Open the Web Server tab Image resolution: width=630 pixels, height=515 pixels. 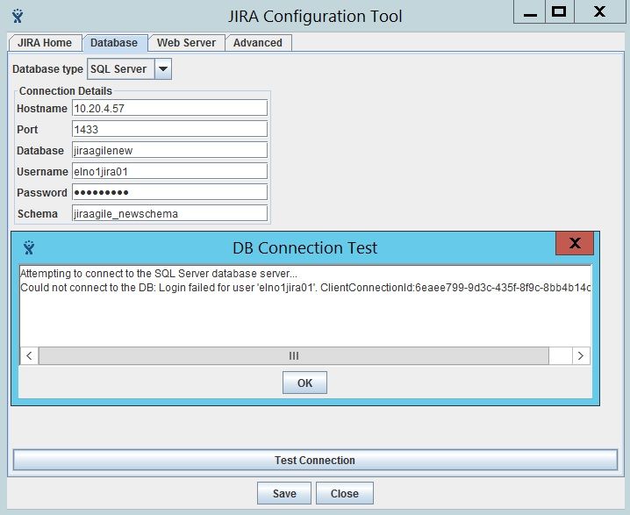[186, 43]
